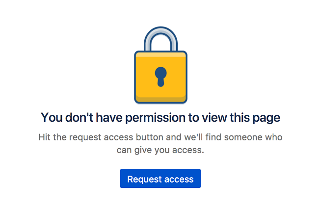Click the word "someone" in the description

click(243, 136)
